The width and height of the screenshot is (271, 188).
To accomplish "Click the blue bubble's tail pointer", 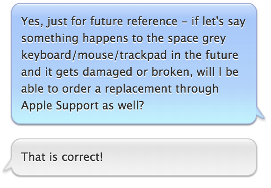I will coord(261,113).
